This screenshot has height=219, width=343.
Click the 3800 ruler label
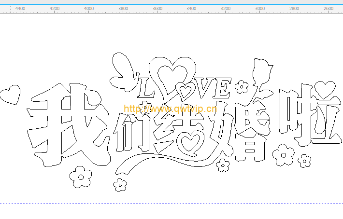[123, 9]
